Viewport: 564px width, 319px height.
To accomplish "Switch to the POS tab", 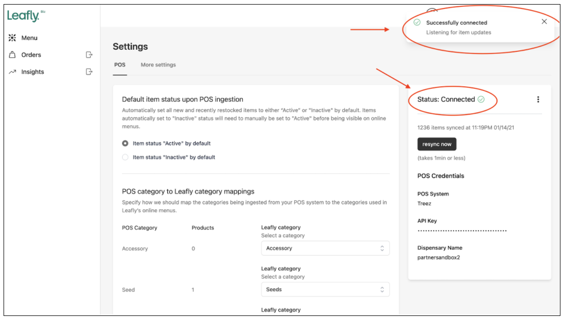I will [x=120, y=65].
